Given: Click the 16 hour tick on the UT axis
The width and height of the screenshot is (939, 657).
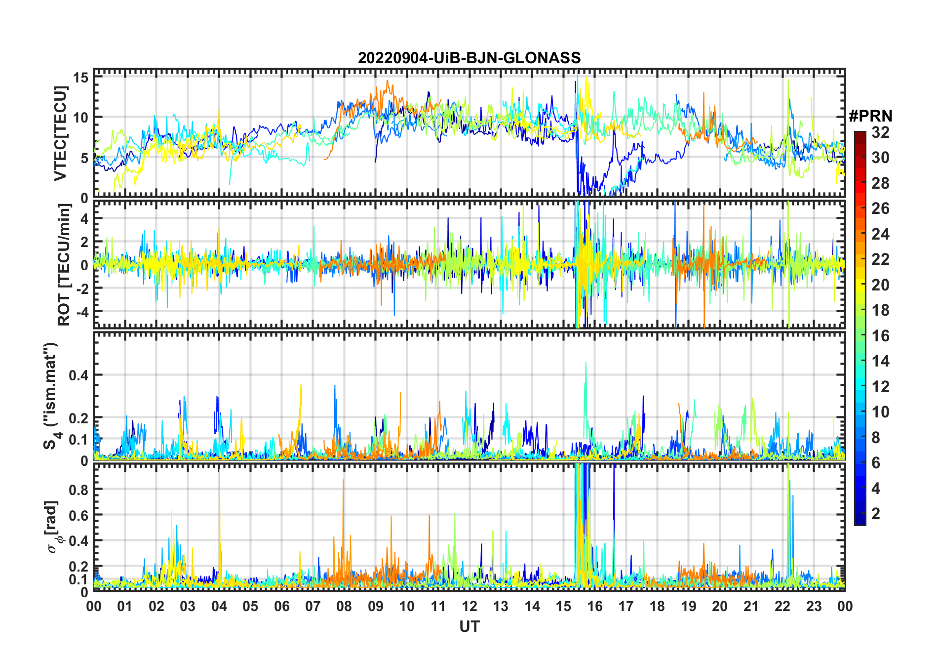Looking at the screenshot, I should pos(594,606).
